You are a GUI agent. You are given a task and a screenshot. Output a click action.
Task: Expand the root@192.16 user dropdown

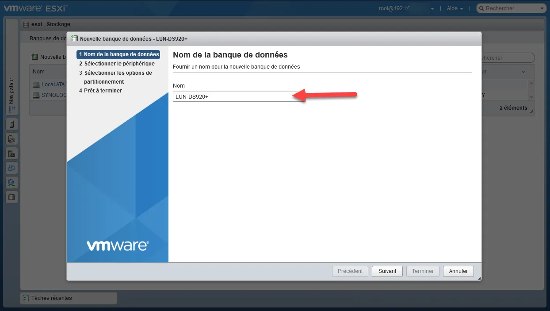[432, 9]
